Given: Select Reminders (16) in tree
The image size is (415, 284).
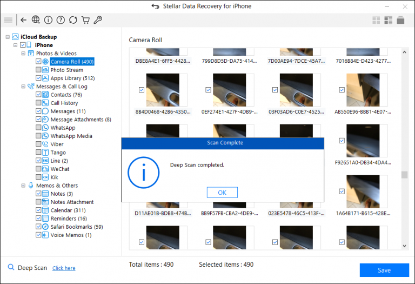Looking at the screenshot, I should pyautogui.click(x=69, y=219).
